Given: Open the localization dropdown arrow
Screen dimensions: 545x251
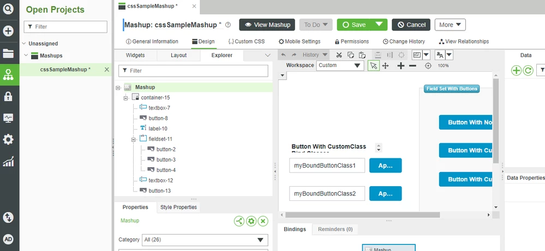Looking at the screenshot, I should pyautogui.click(x=449, y=55).
